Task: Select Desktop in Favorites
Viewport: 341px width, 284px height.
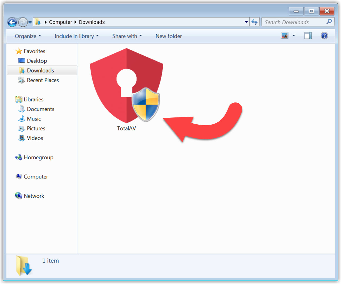Action: tap(37, 61)
